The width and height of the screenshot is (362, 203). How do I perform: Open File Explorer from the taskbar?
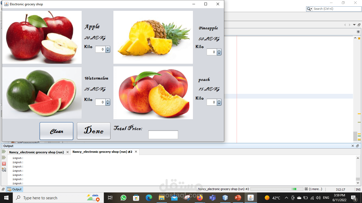[161, 198]
